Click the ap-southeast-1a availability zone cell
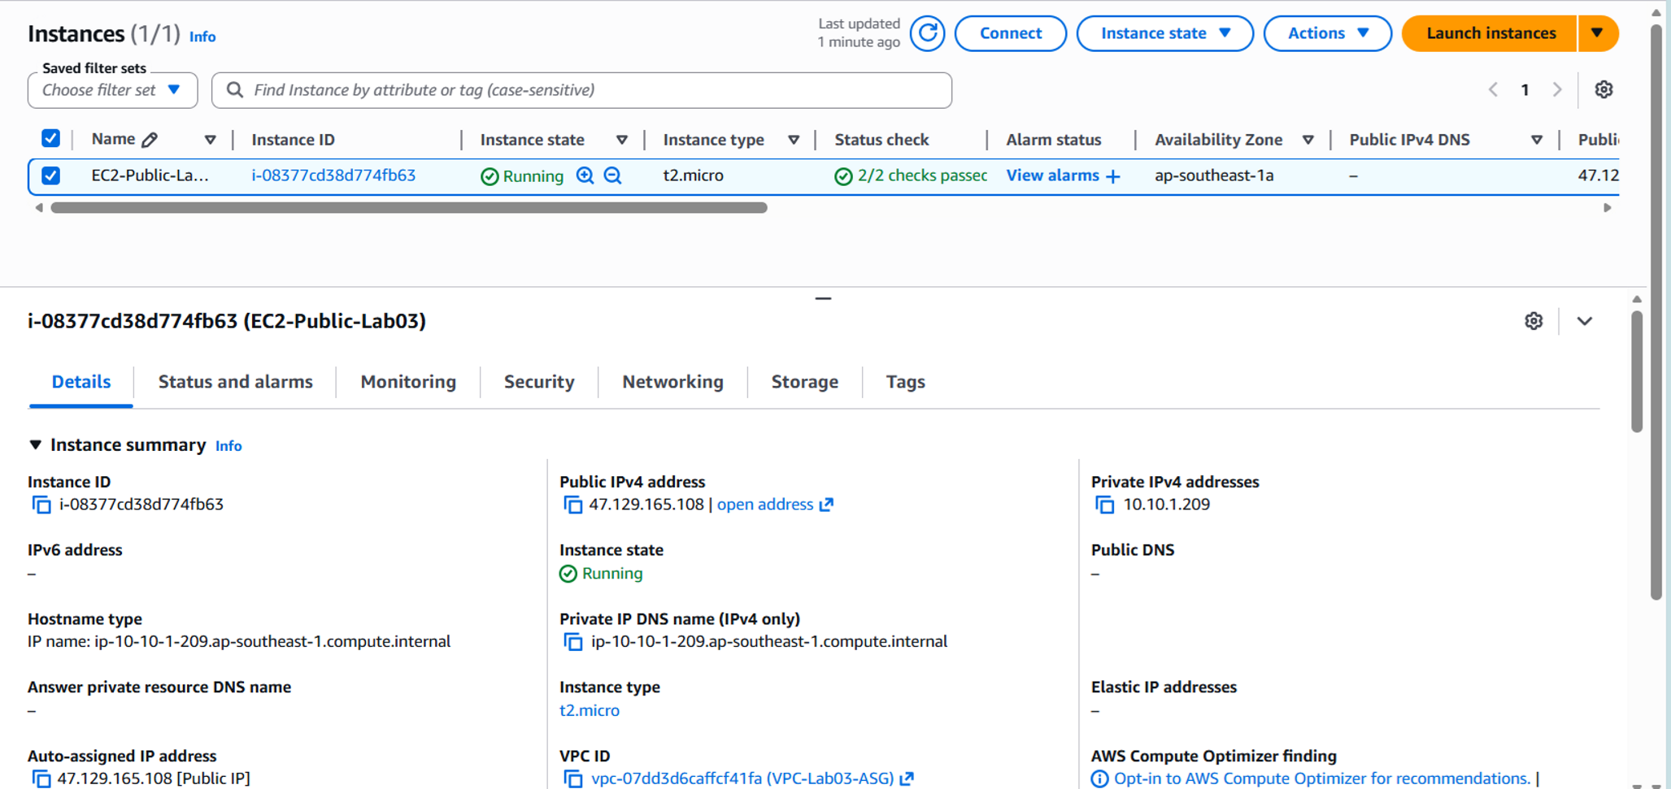The width and height of the screenshot is (1671, 789). [1214, 176]
